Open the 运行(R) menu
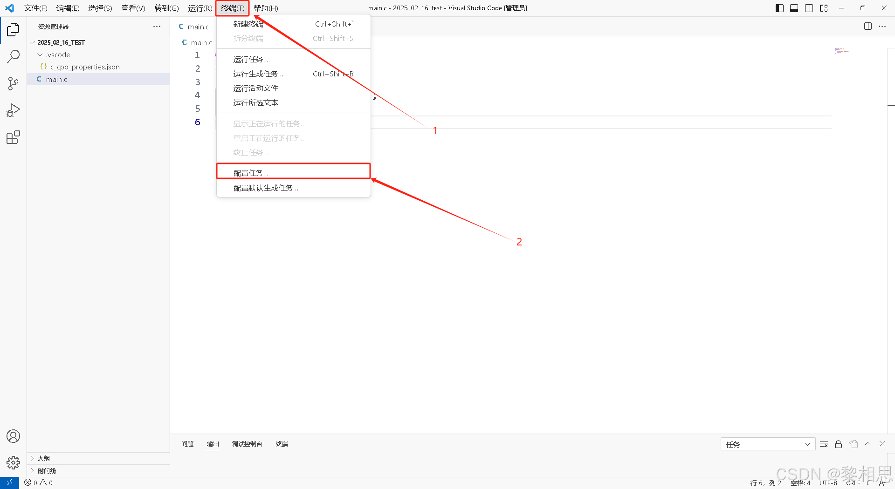 tap(200, 8)
